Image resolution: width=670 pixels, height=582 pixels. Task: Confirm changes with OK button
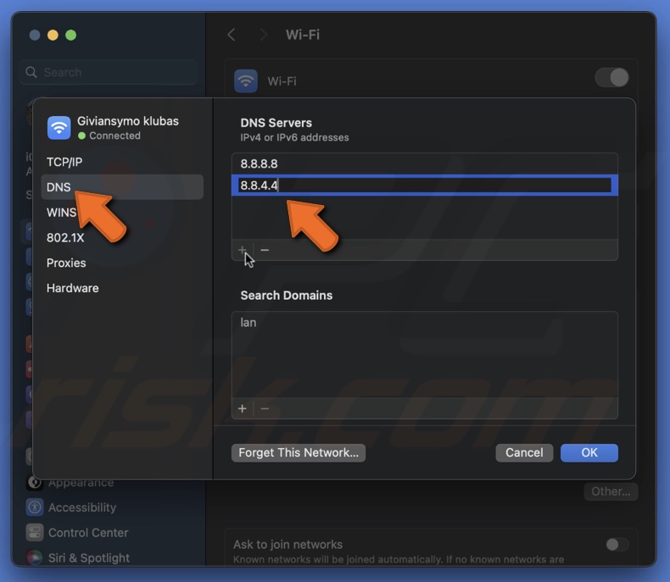click(x=589, y=452)
